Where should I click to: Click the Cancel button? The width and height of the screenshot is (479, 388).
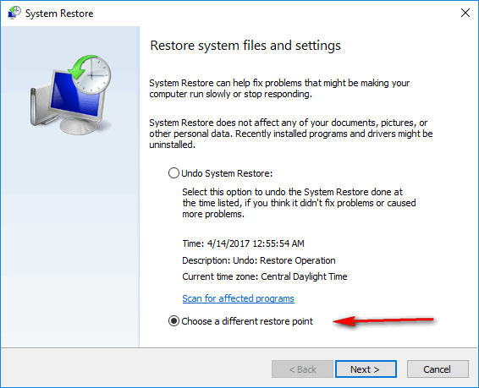(x=438, y=369)
